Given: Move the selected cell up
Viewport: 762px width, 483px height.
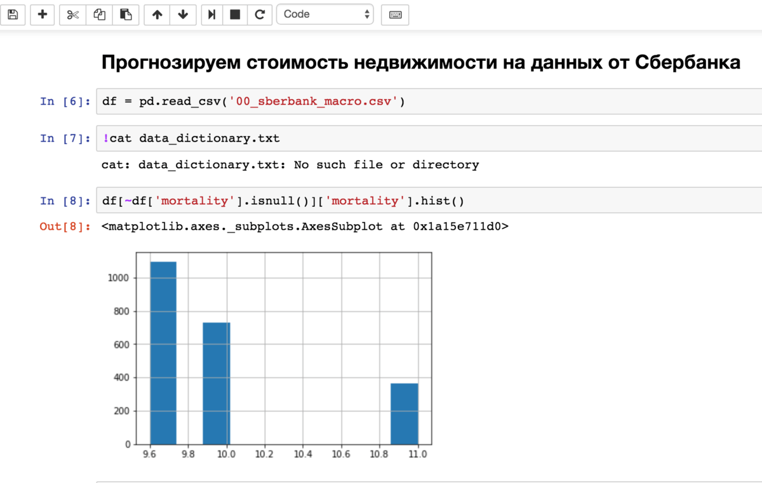Looking at the screenshot, I should coord(157,14).
